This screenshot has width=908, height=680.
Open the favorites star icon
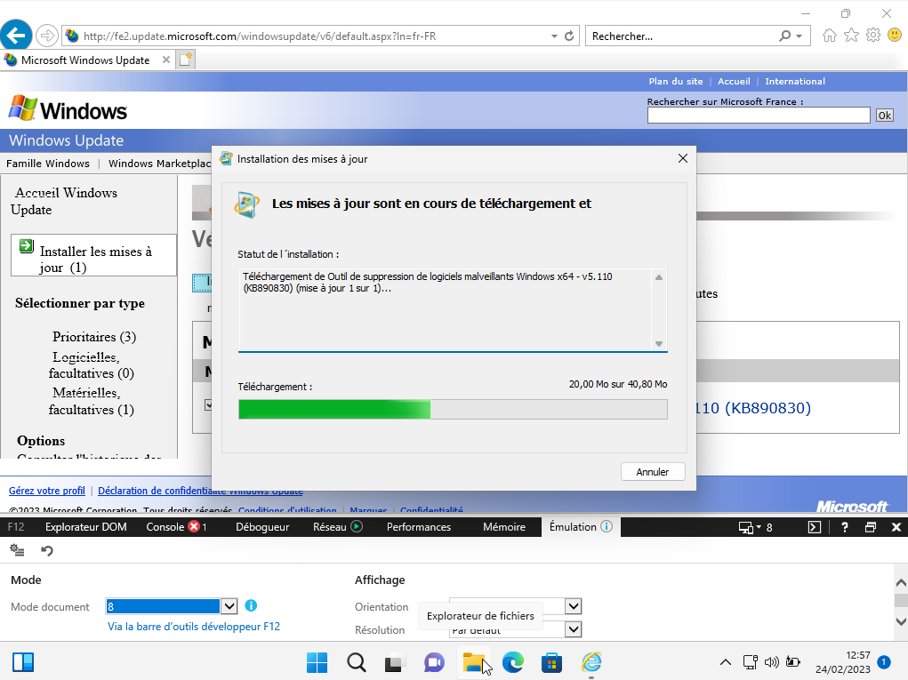click(851, 36)
